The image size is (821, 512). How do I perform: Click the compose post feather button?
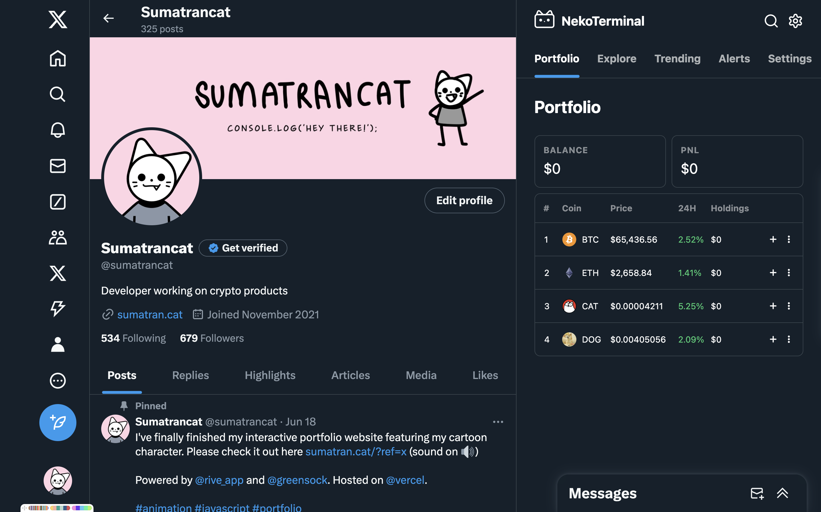[58, 422]
